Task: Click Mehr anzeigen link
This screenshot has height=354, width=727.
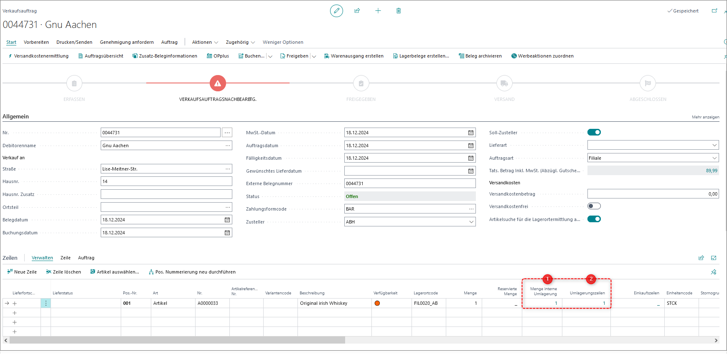Action: pos(705,117)
